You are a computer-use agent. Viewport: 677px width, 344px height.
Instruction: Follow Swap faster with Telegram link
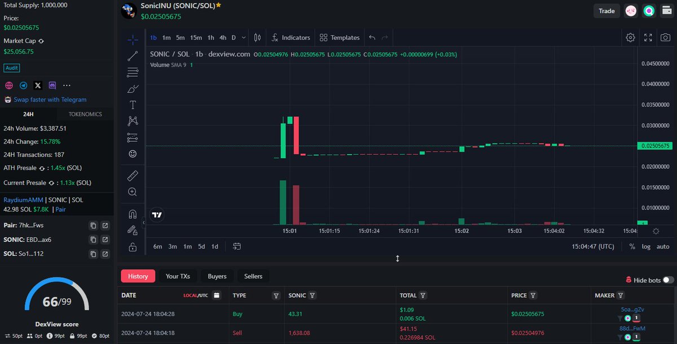click(50, 99)
